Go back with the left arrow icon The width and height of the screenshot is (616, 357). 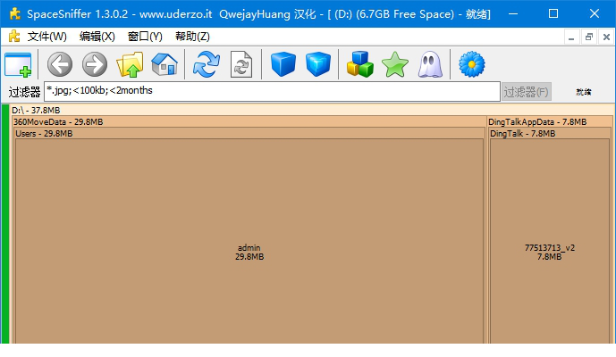tap(60, 64)
